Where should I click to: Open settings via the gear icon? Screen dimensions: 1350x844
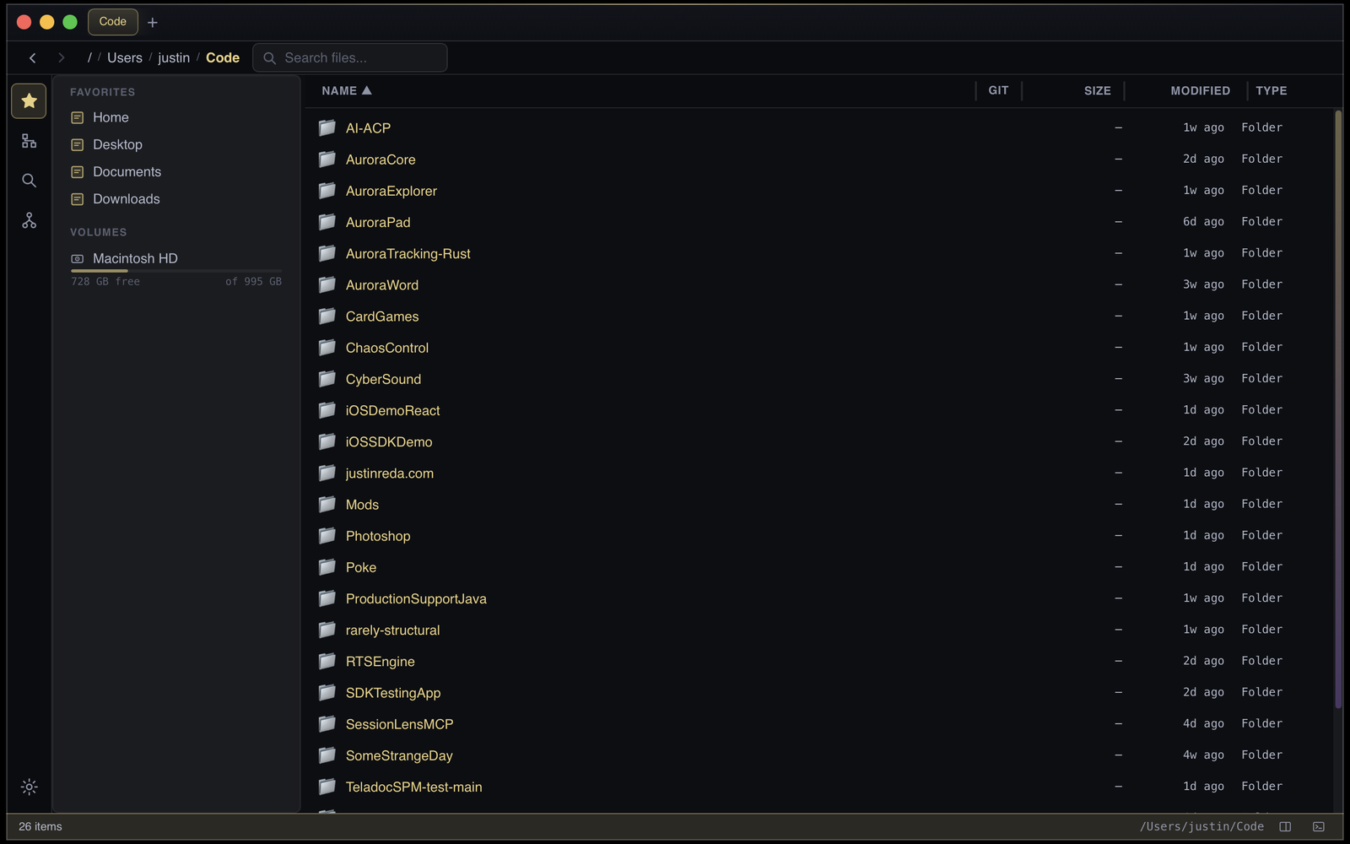29,787
